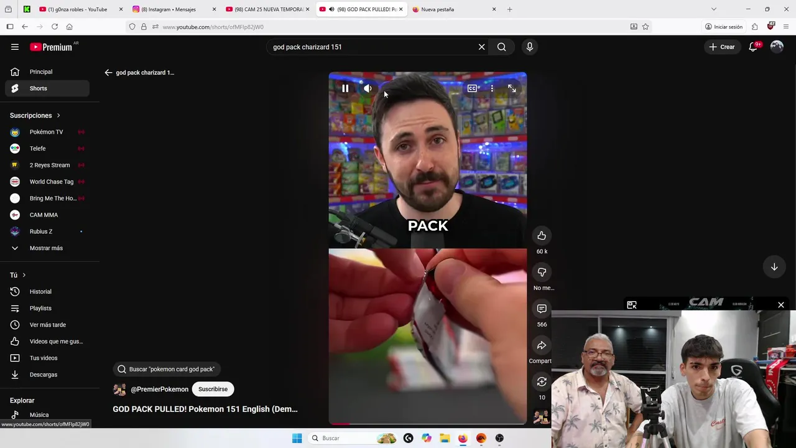Open Música under Explorar
The image size is (796, 448).
tap(47, 414)
